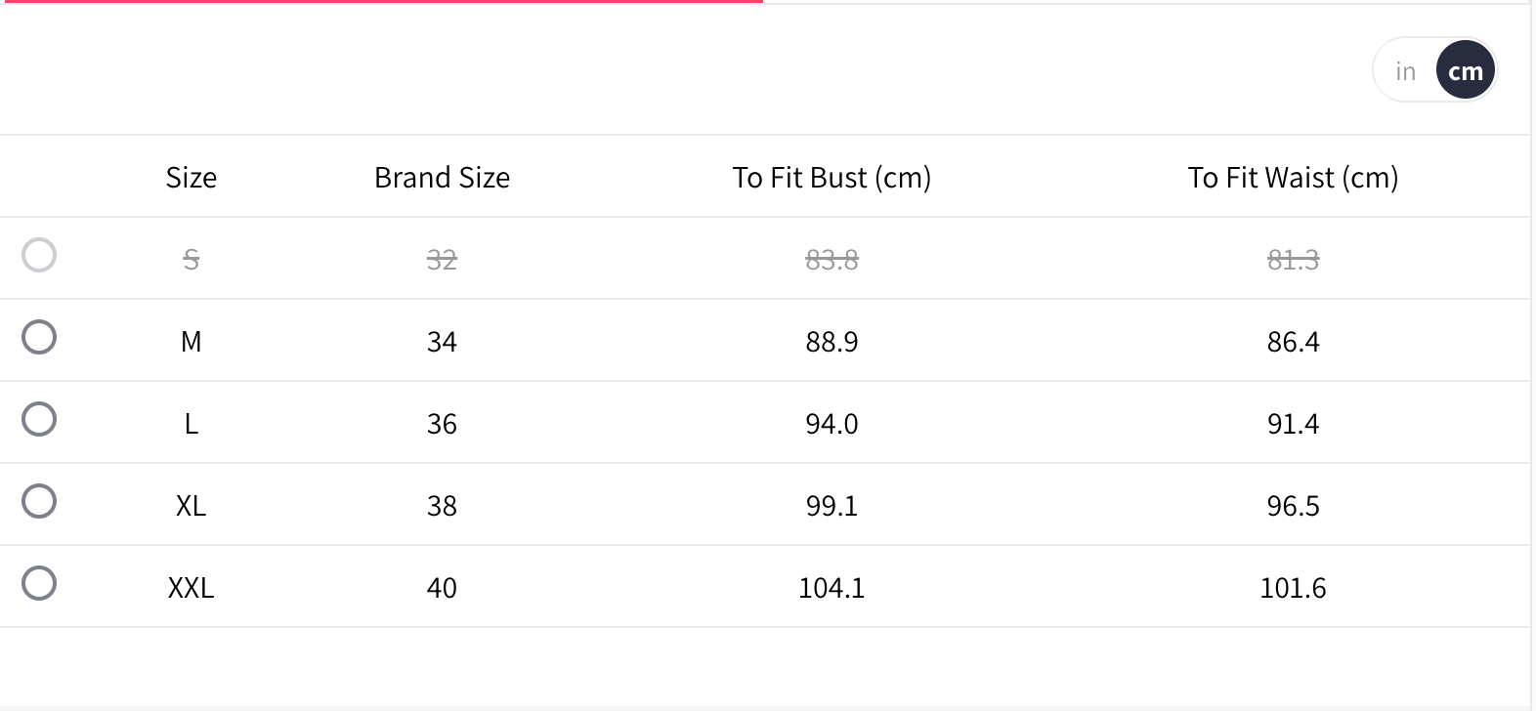The width and height of the screenshot is (1536, 711).
Task: Click waist measurement 91.4
Action: [1293, 424]
